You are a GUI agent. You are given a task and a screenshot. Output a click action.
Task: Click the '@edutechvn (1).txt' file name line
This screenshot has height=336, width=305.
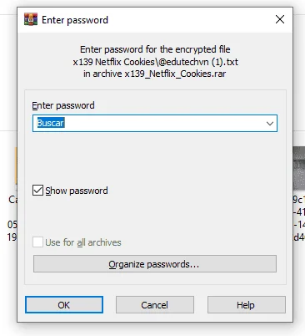(156, 62)
